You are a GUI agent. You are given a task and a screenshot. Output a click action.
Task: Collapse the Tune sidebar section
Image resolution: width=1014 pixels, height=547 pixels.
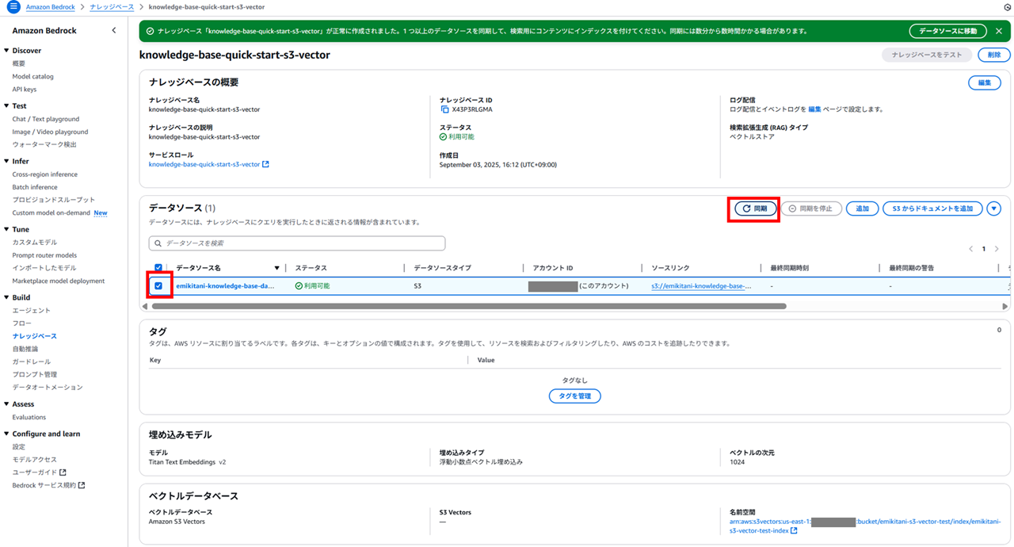[x=6, y=230]
